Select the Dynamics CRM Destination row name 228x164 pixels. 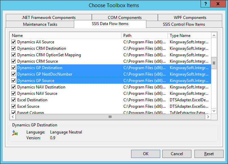(42, 48)
